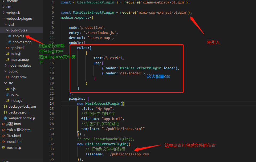
Task: Collapse the dist folder chevron
Action: click(x=6, y=24)
